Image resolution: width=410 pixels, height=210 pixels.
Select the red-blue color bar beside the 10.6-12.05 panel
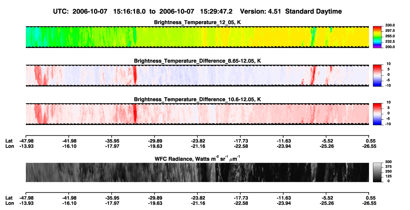click(x=378, y=114)
